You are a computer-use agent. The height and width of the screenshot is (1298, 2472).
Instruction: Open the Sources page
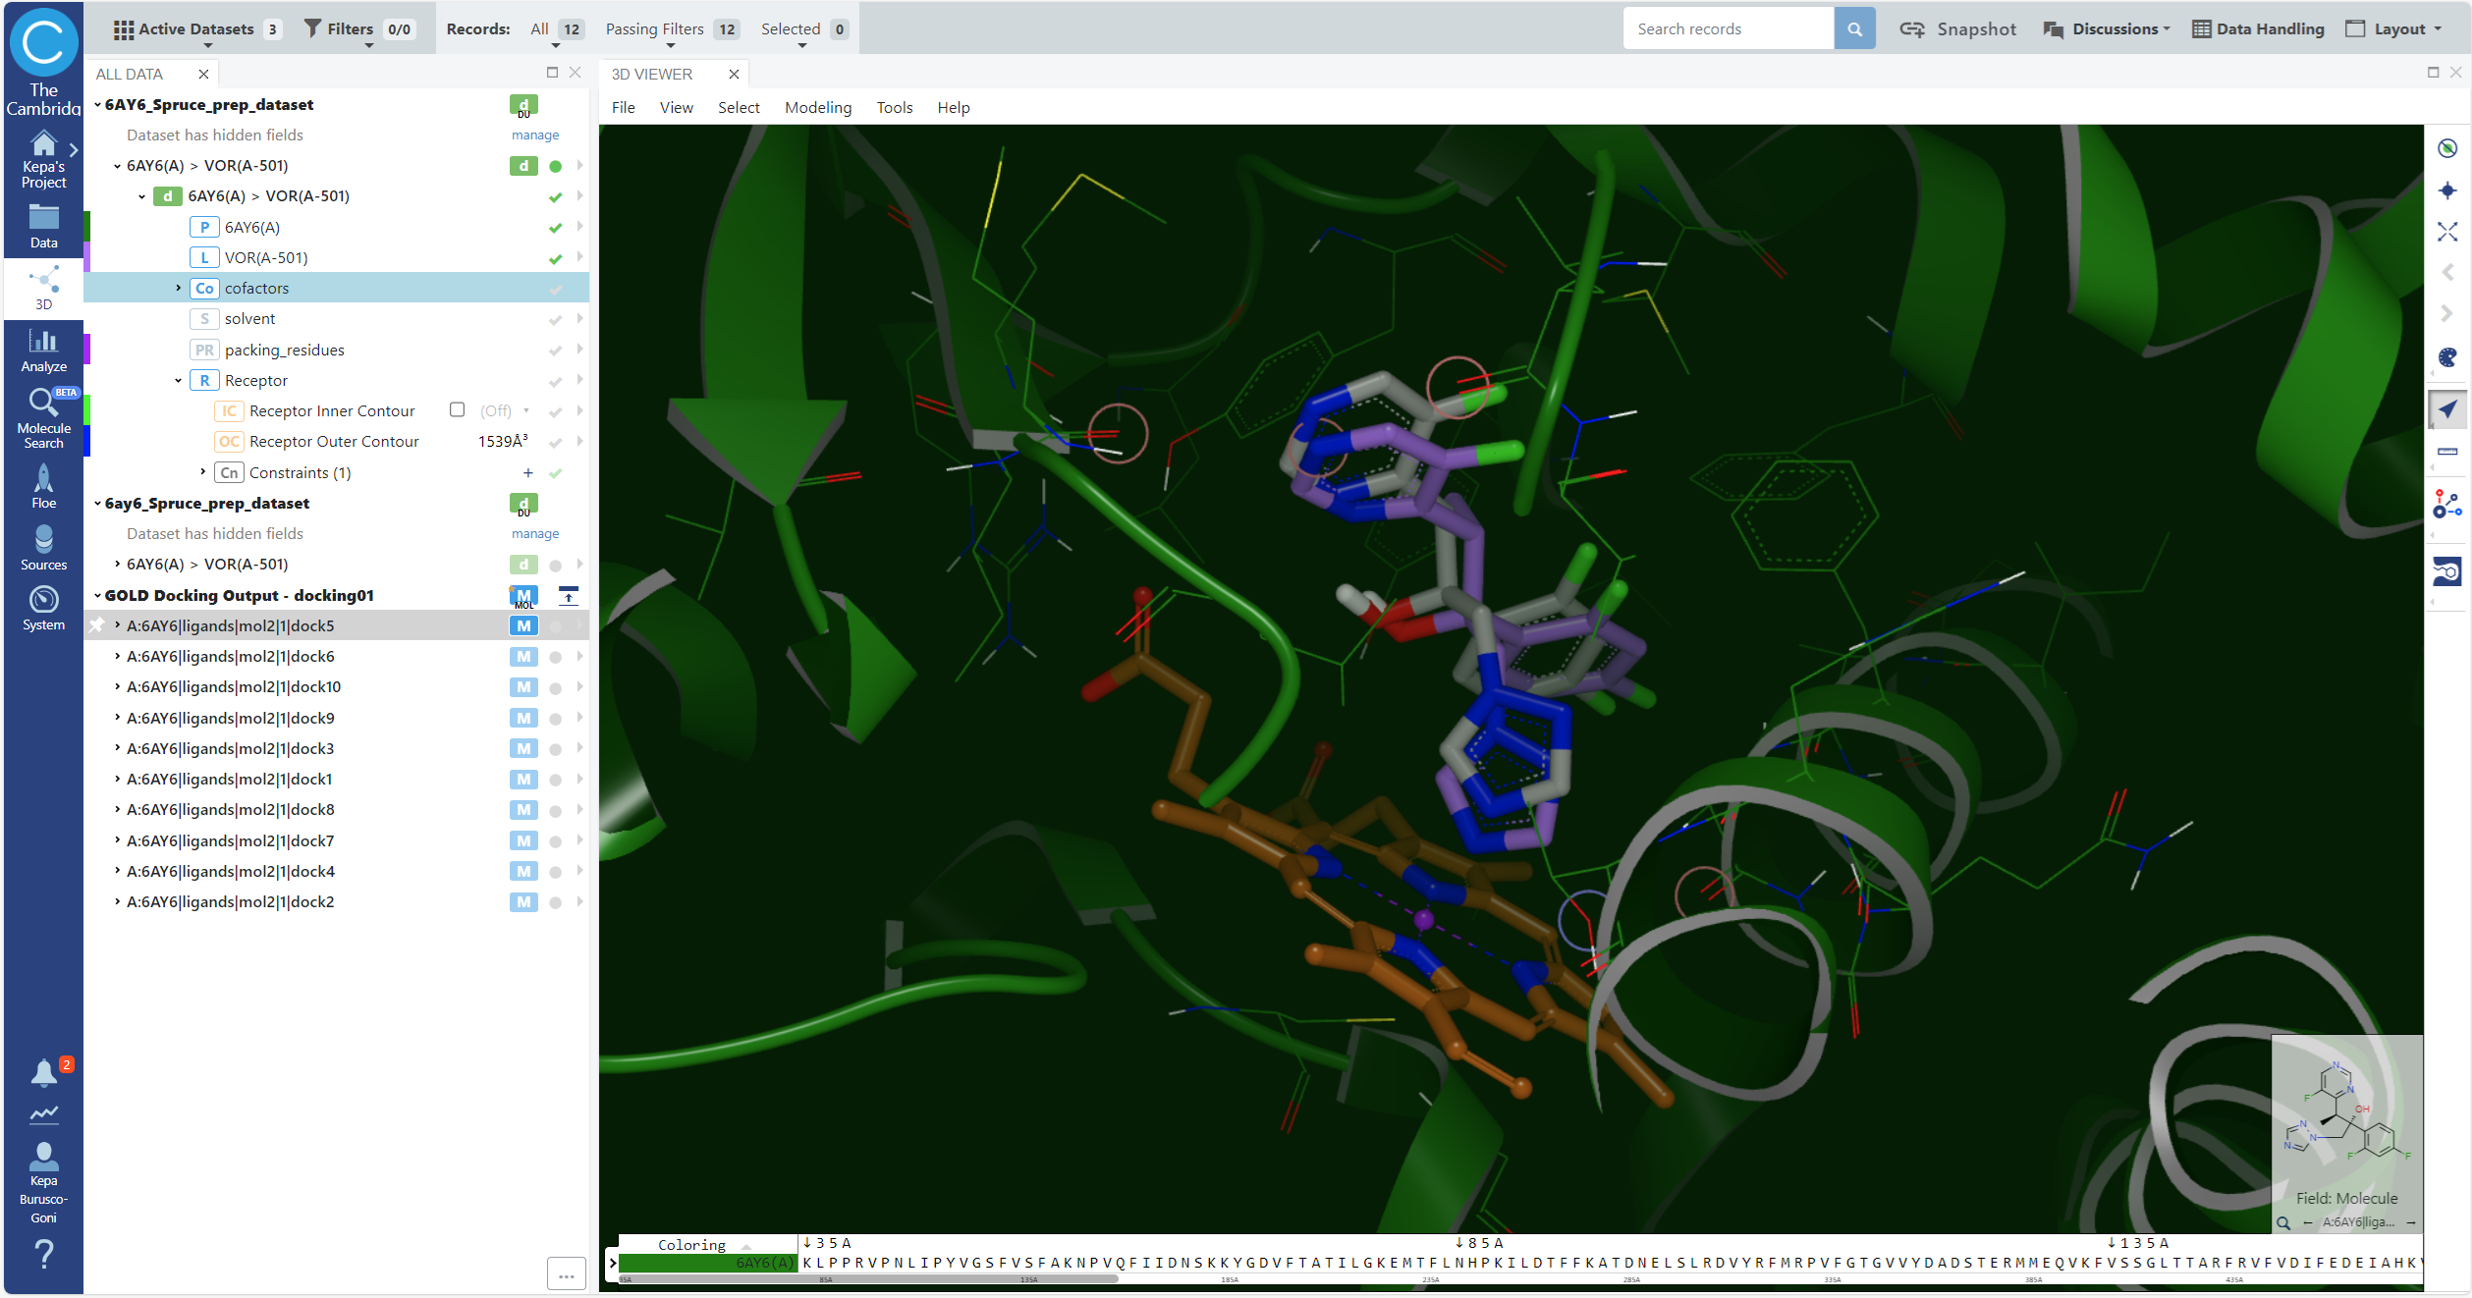[43, 548]
